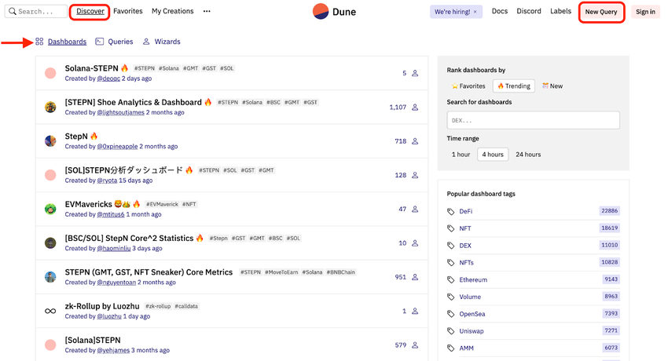Click the Queries terminal icon
This screenshot has width=668, height=361.
point(100,42)
